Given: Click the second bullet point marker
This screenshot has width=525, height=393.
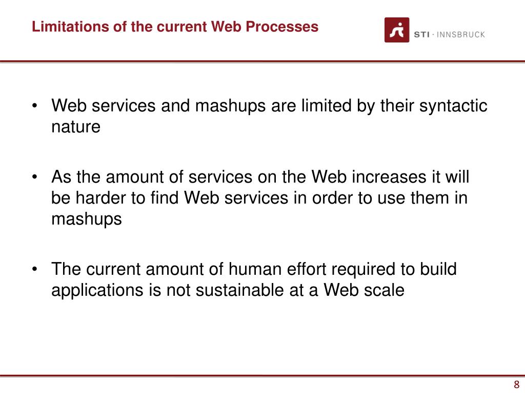Looking at the screenshot, I should (34, 177).
